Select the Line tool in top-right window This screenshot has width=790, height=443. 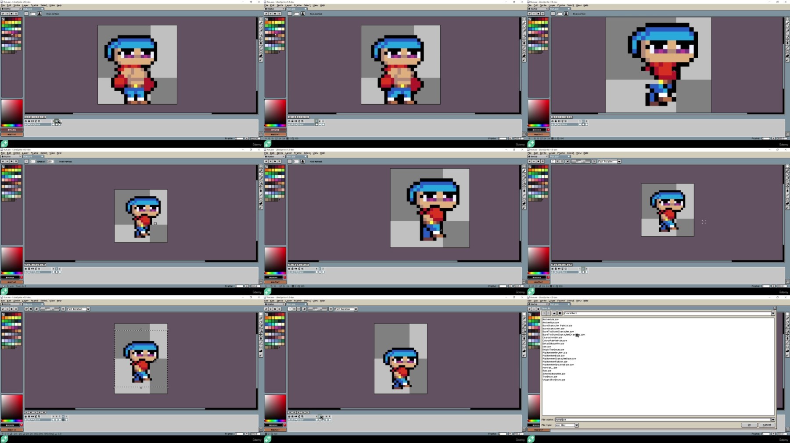787,47
